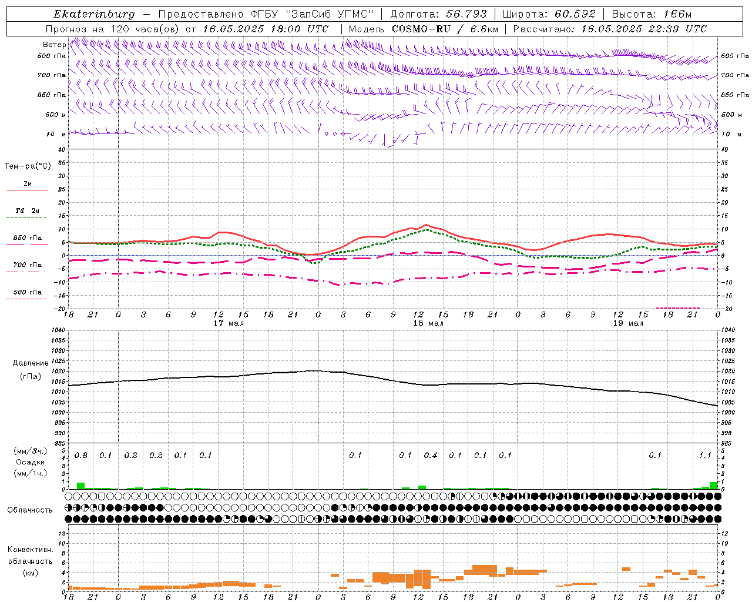Click the Ветер panel label
The image size is (752, 602).
click(x=54, y=45)
